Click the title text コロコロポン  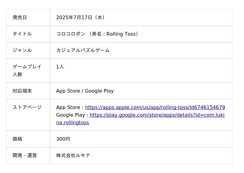71,34
